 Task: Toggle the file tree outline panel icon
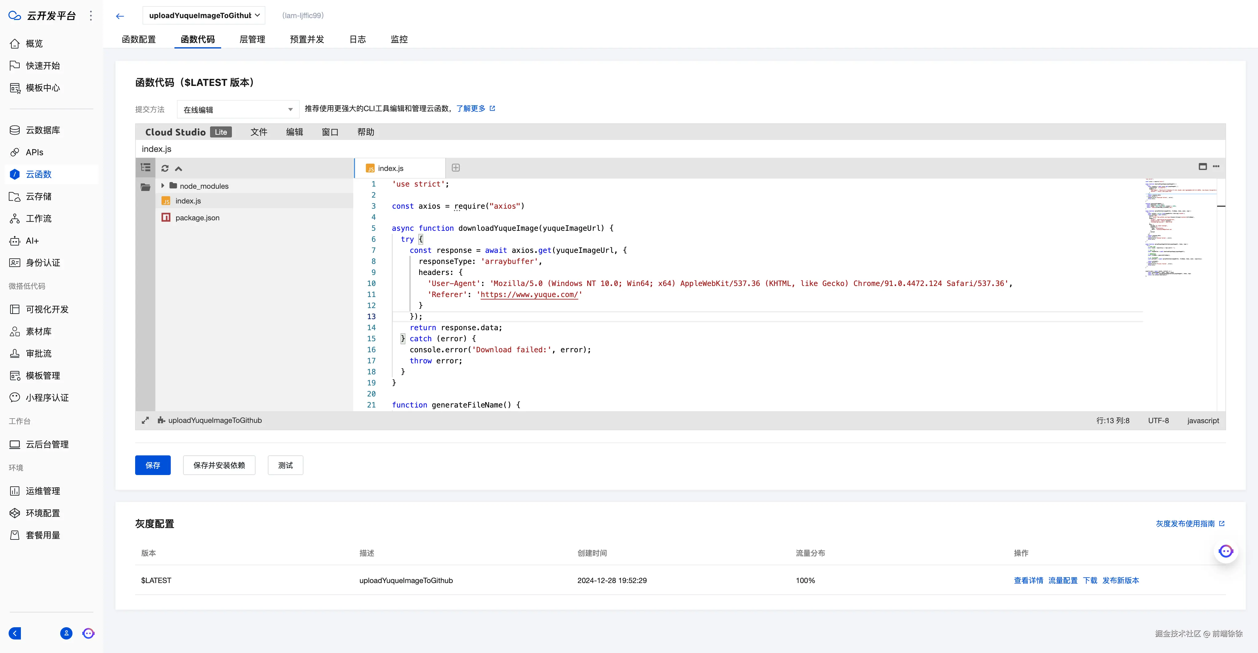(146, 168)
